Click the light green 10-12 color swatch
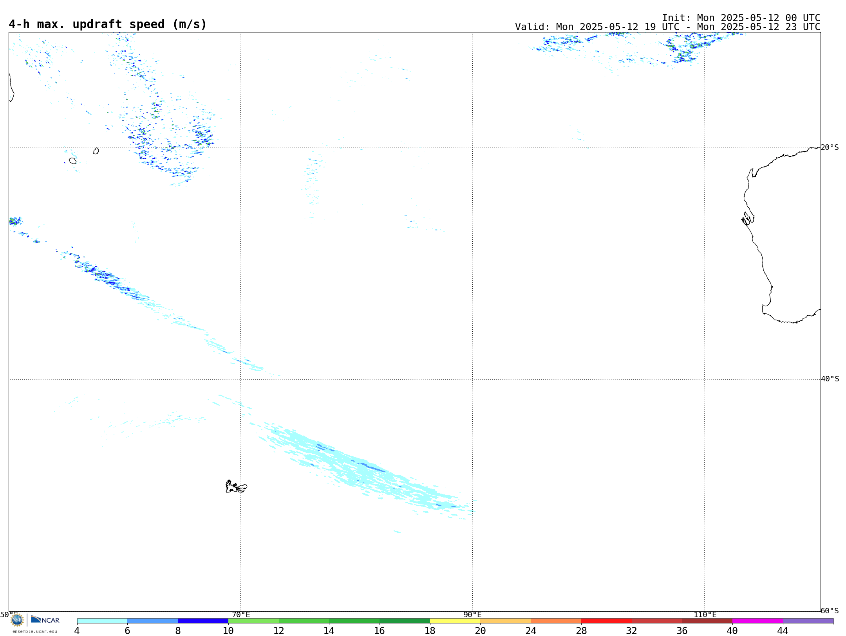The image size is (846, 636). (253, 621)
